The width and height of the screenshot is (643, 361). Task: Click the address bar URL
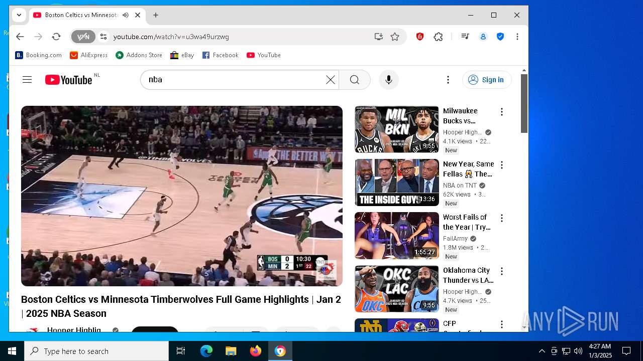171,37
